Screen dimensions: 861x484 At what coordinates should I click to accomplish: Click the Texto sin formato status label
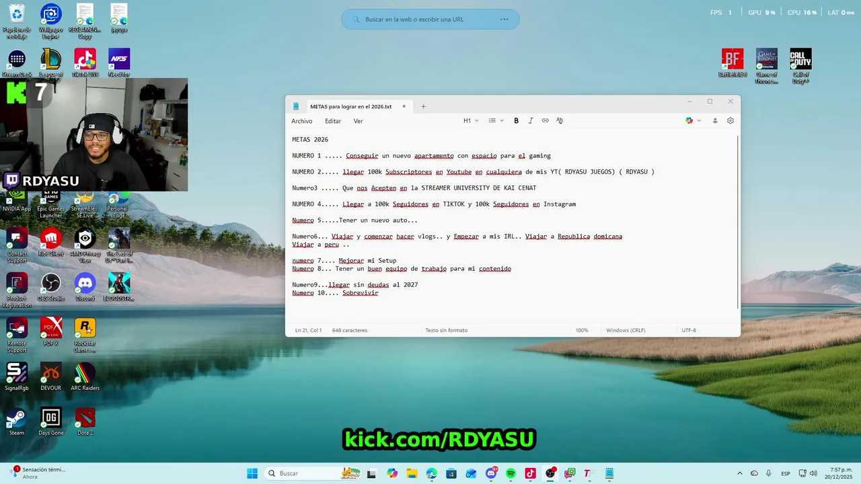pyautogui.click(x=446, y=330)
